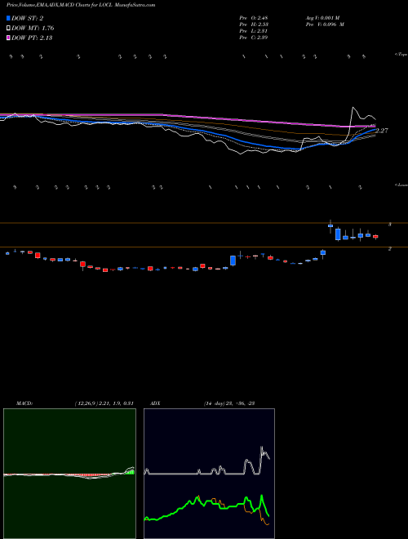
Task: Click the 'Pre V: 0.096 M' value
Action: point(325,24)
